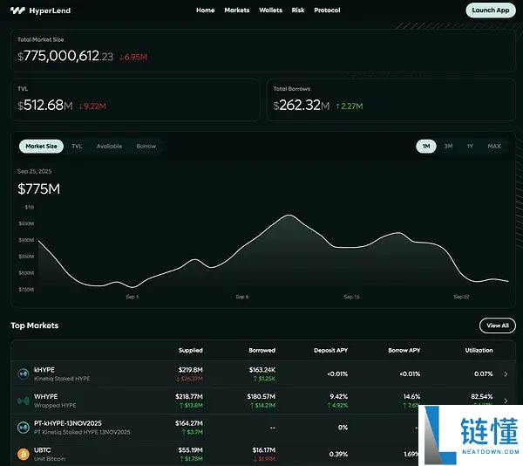
Task: Select the MAX time range
Action: click(x=494, y=147)
